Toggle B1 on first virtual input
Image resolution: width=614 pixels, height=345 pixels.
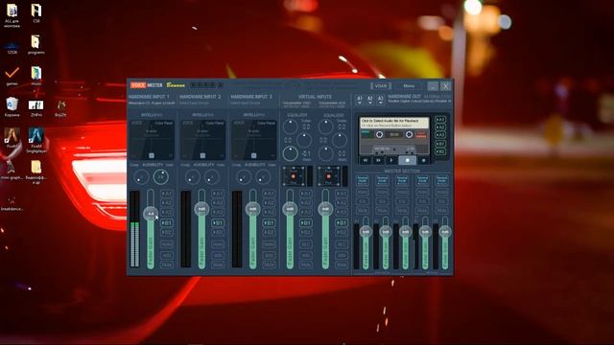[306, 223]
